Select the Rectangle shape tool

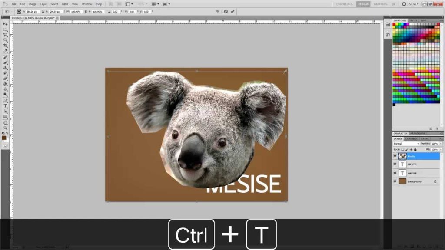point(5,117)
